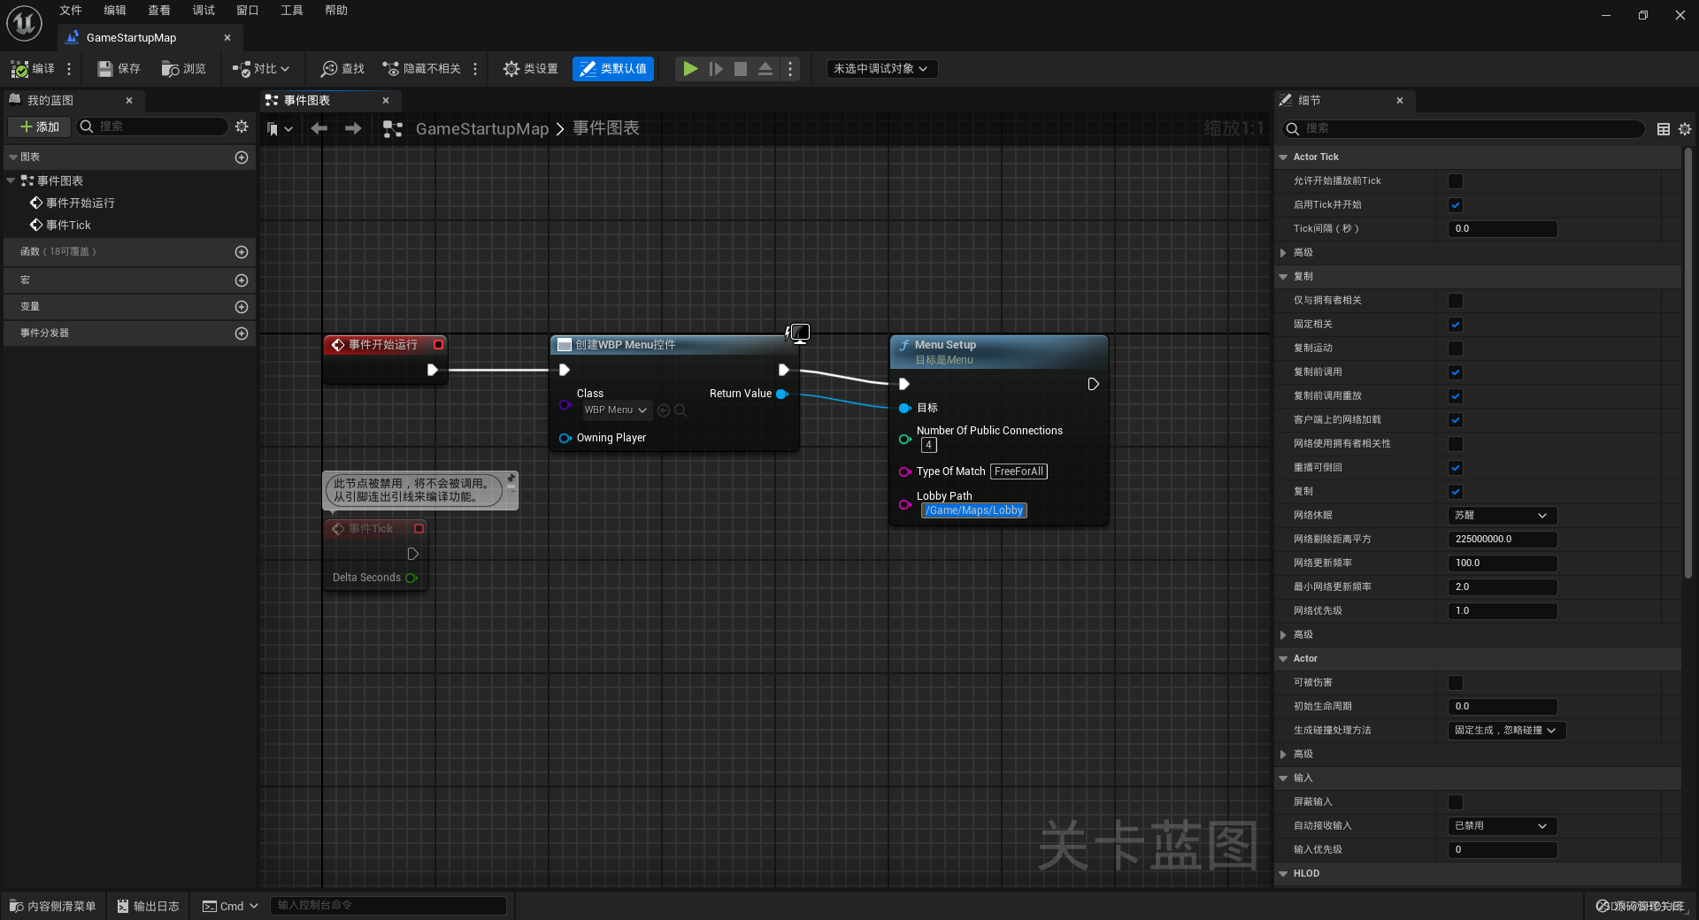The image size is (1699, 920).
Task: Open 未选中调试对象 debug target dropdown
Action: point(881,68)
